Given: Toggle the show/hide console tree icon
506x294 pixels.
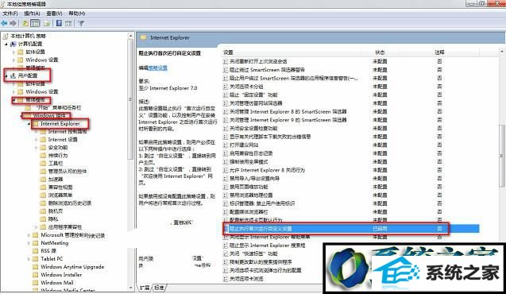Looking at the screenshot, I should [x=35, y=23].
